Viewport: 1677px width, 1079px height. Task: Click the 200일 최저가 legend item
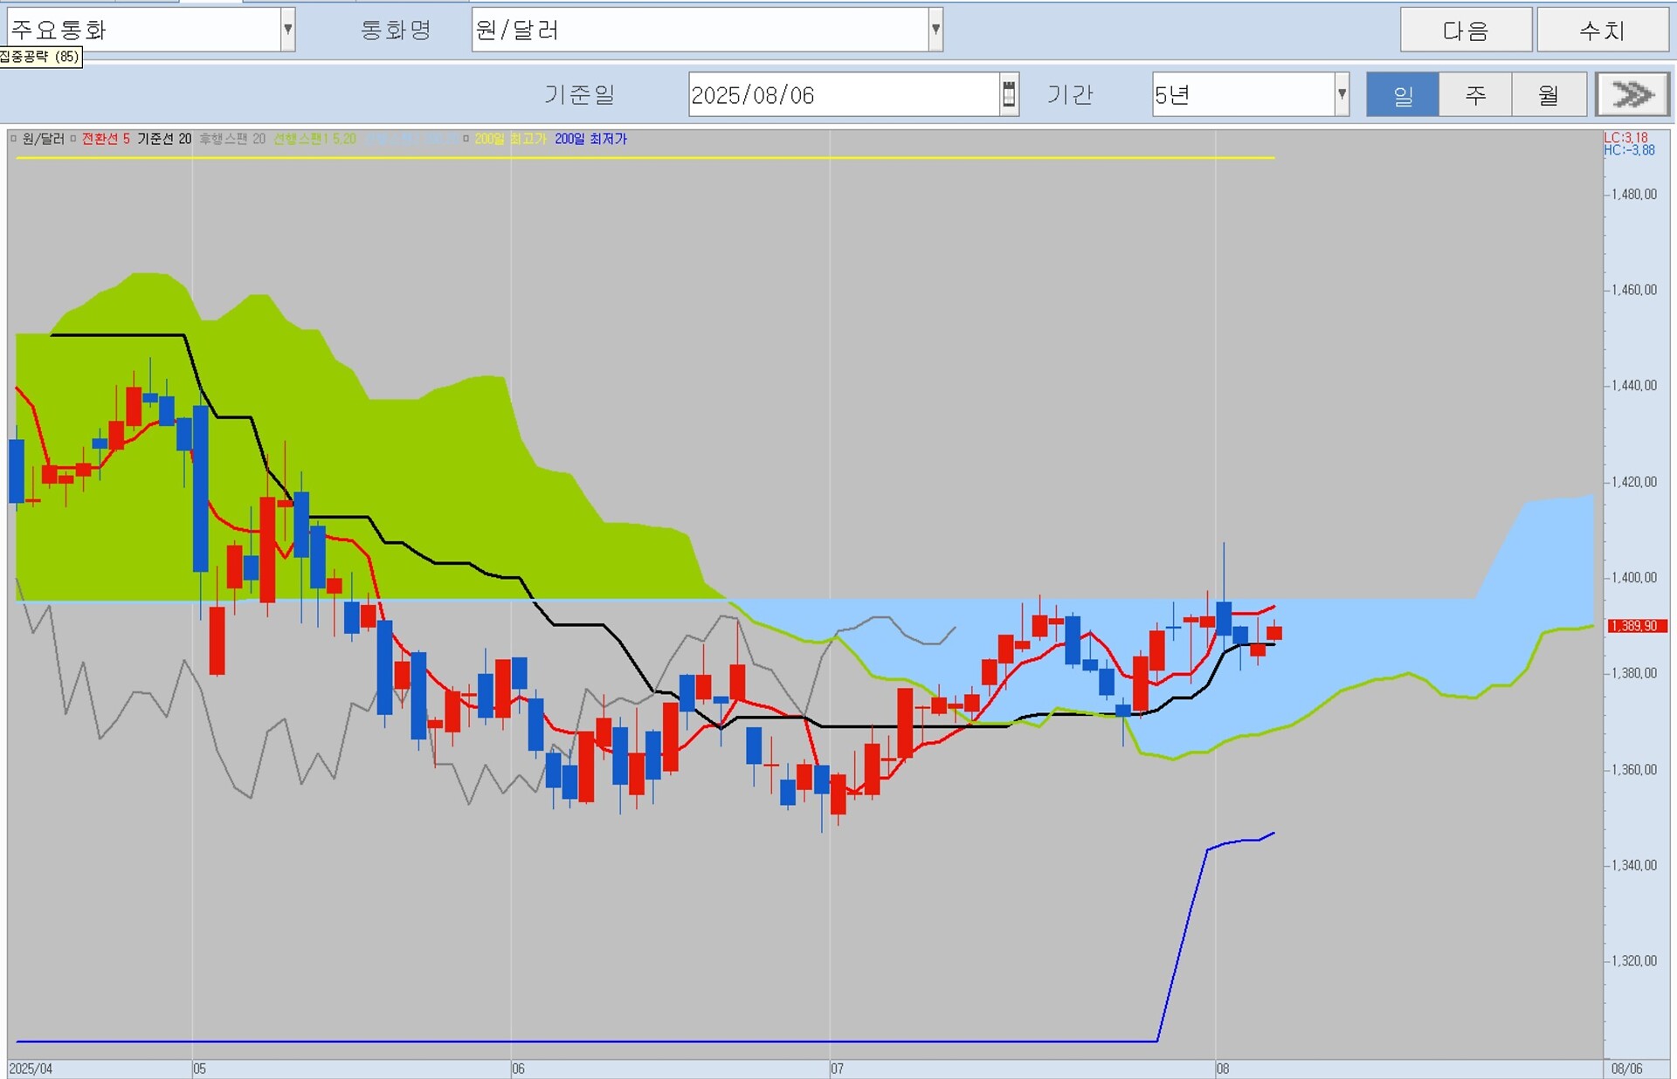(590, 139)
